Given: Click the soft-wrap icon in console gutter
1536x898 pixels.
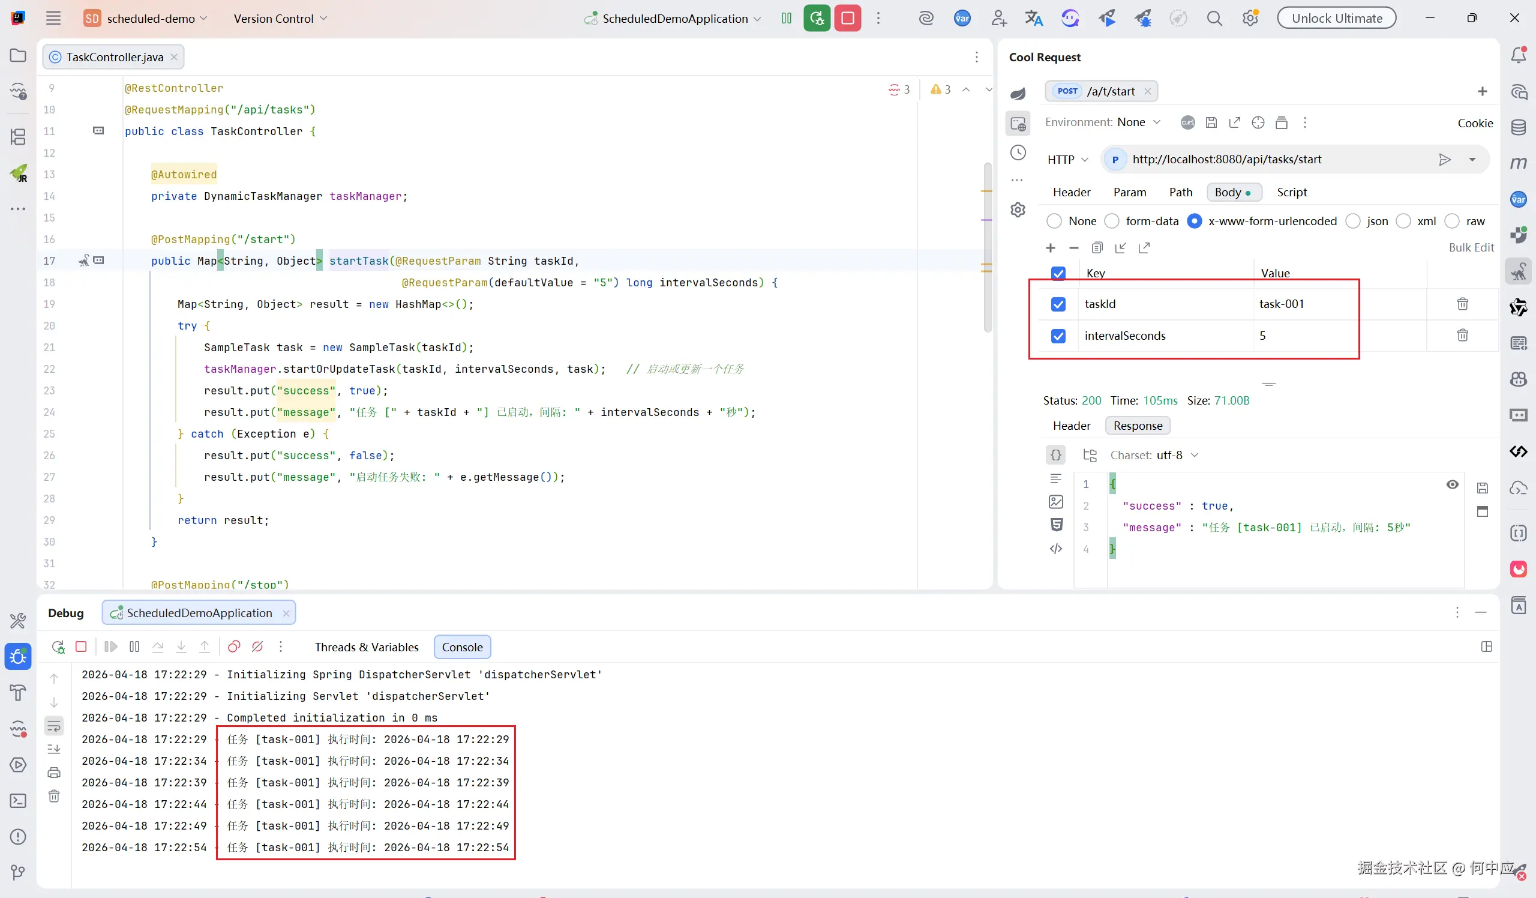Looking at the screenshot, I should click(x=54, y=726).
